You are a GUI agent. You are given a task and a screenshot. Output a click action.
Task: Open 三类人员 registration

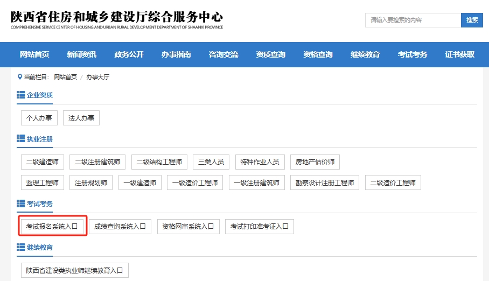[x=211, y=162]
